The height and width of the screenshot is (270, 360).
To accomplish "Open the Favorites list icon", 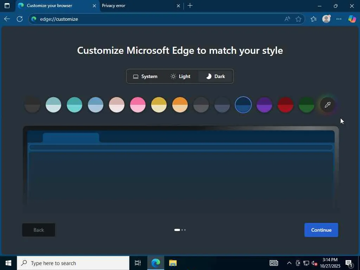I will [x=314, y=19].
